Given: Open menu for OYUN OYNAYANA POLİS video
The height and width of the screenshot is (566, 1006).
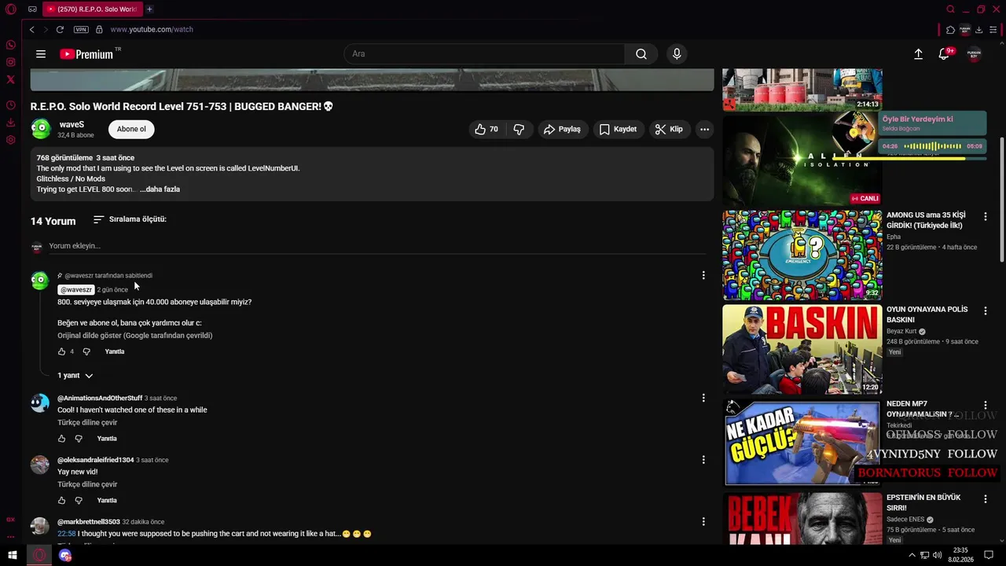Looking at the screenshot, I should click(x=986, y=311).
